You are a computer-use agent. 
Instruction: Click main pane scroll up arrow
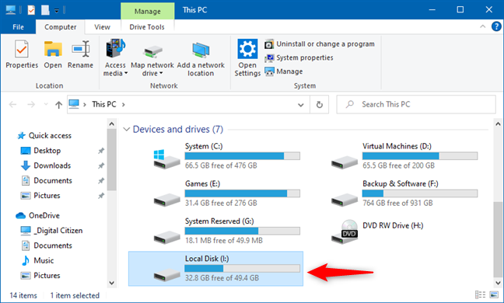pos(498,124)
